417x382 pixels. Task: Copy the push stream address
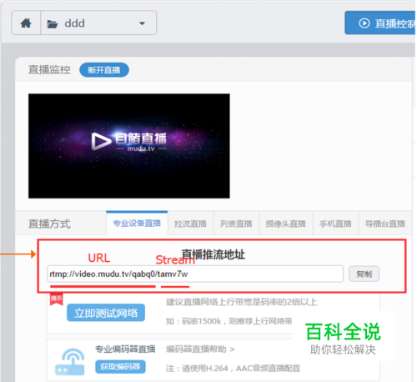pyautogui.click(x=364, y=274)
